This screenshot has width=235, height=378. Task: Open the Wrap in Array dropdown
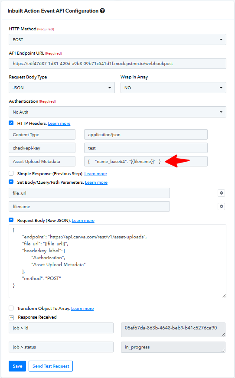[173, 88]
